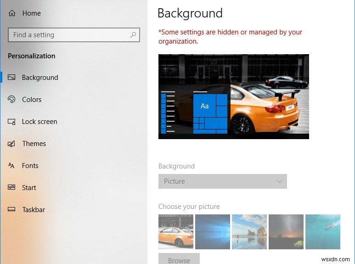Screen dimensions: 355x264
Task: Click the search magnifier icon
Action: 133,35
